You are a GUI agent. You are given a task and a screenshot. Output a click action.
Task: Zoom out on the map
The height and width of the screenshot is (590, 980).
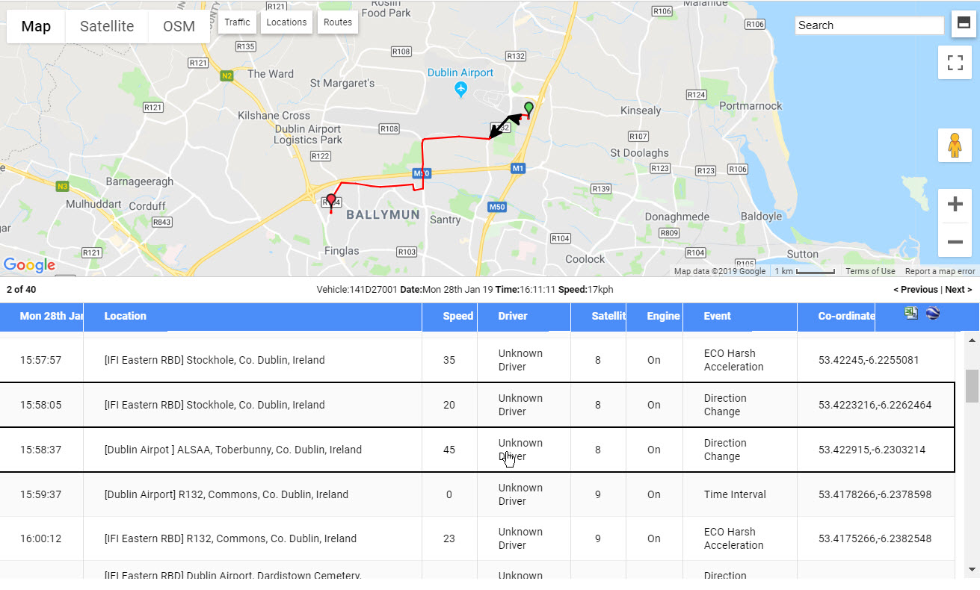click(x=955, y=241)
